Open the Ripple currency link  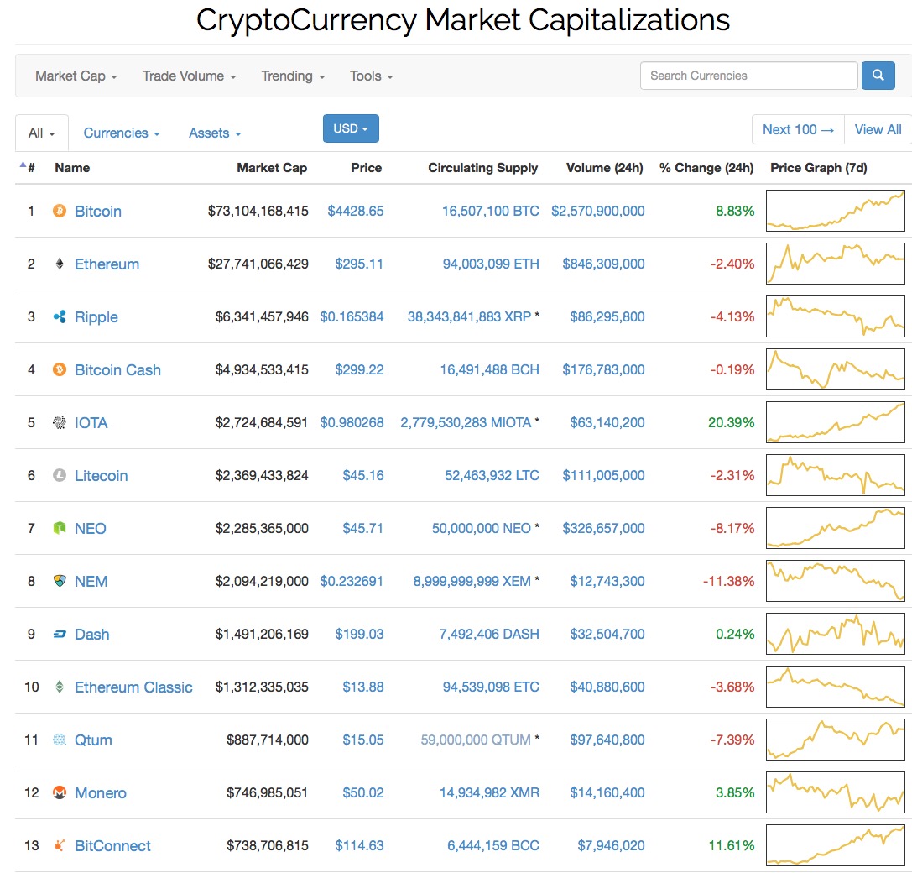(x=96, y=317)
